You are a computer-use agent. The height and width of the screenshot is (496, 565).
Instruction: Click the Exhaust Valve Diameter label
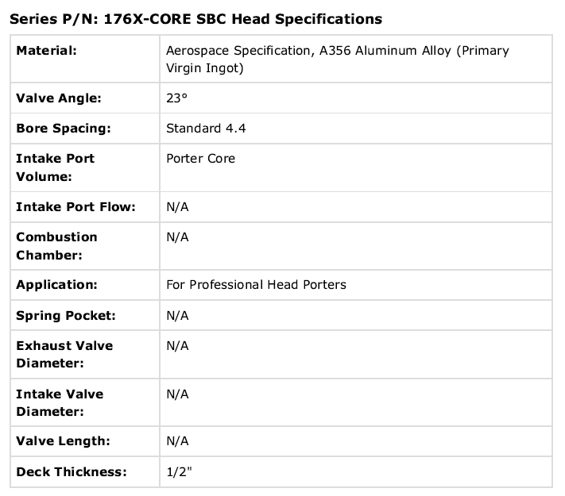click(x=64, y=354)
